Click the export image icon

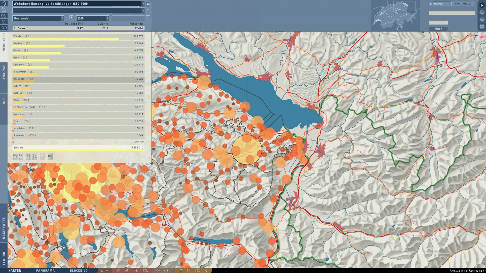(145, 270)
